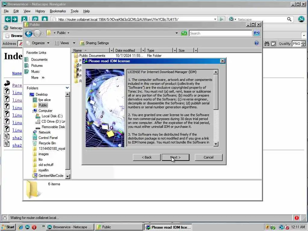Open Netscape Bookmarks menu

(58, 11)
